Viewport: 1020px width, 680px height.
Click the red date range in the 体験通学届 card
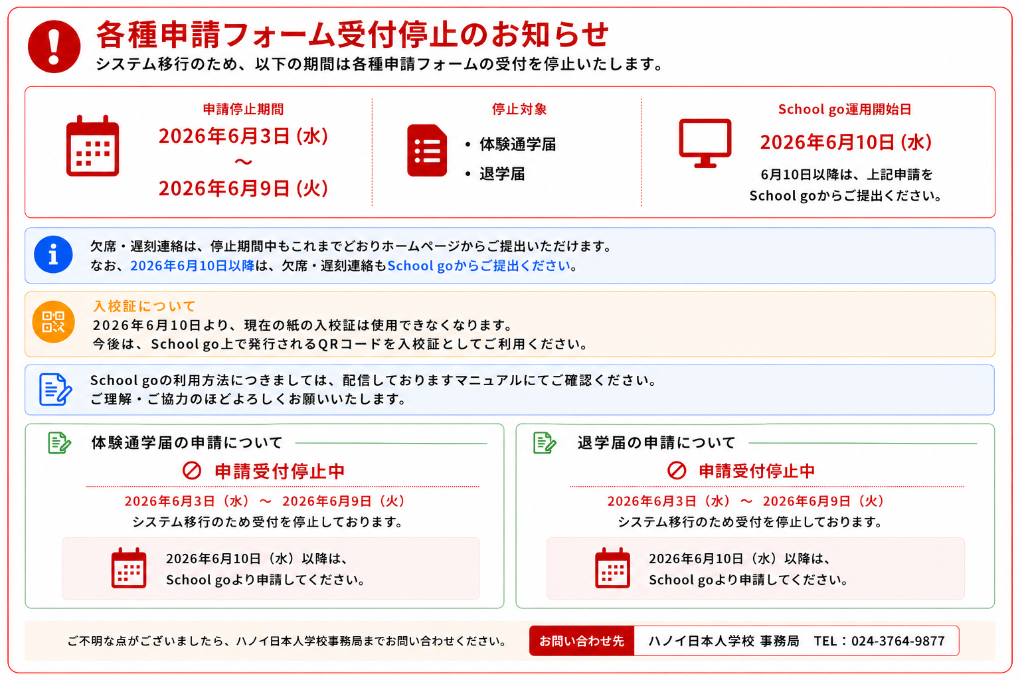tap(264, 501)
